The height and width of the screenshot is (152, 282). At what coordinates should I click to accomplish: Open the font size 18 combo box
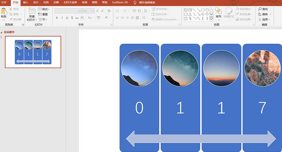[88, 11]
